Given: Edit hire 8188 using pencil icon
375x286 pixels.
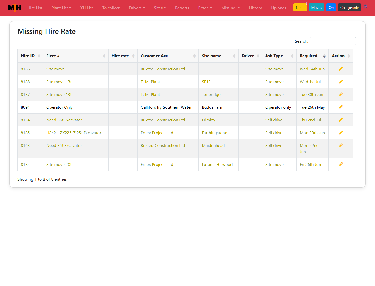Looking at the screenshot, I should coord(341,82).
